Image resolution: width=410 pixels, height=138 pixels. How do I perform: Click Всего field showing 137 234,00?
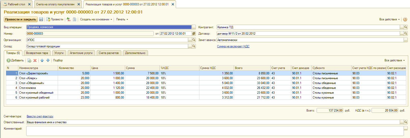click(x=330, y=111)
